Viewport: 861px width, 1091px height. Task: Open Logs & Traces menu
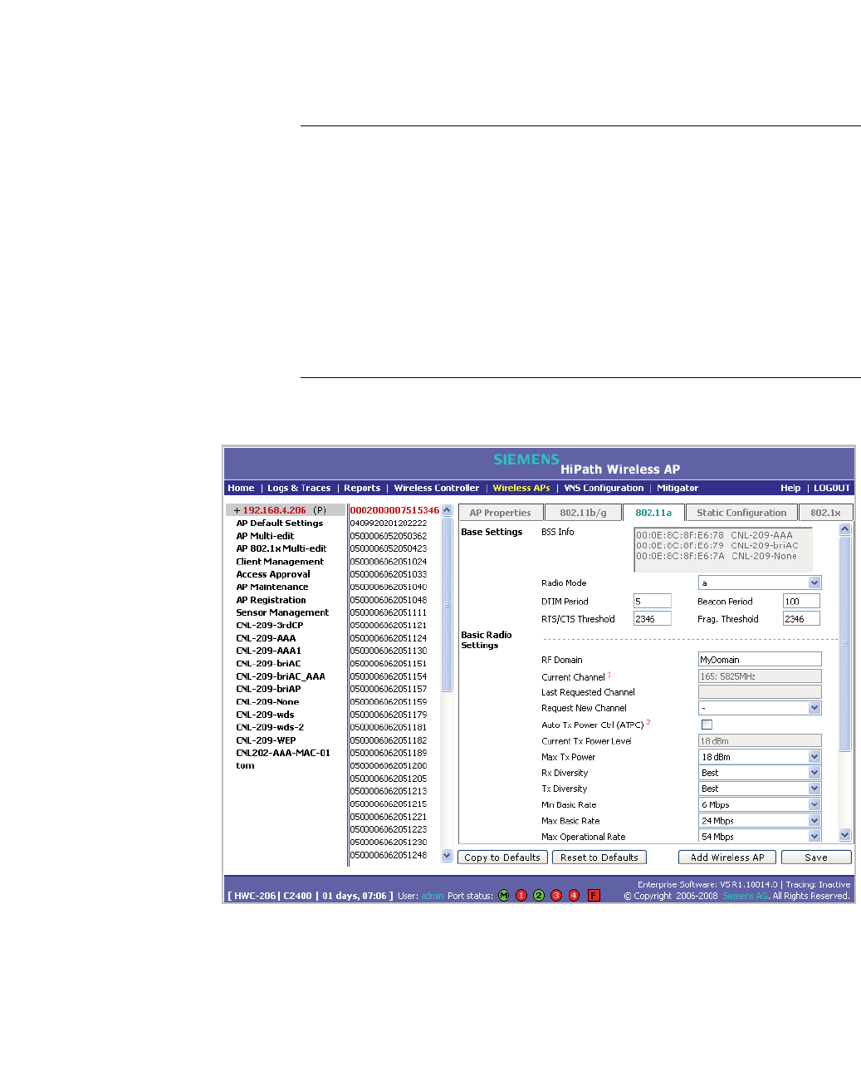point(299,488)
